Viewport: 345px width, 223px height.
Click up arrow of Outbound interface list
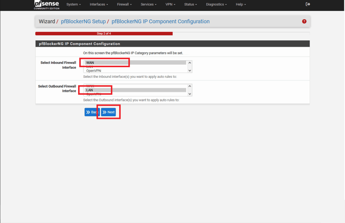coord(190,86)
